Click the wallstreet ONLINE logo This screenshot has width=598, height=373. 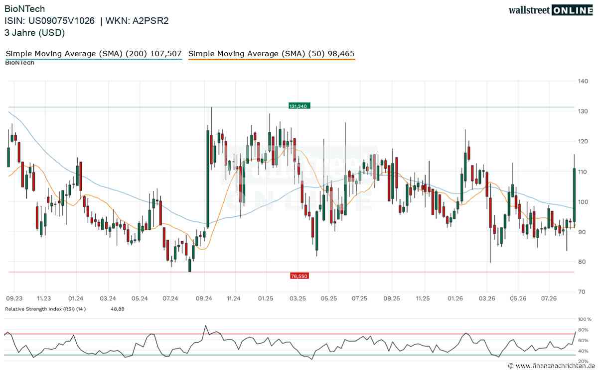coord(551,10)
